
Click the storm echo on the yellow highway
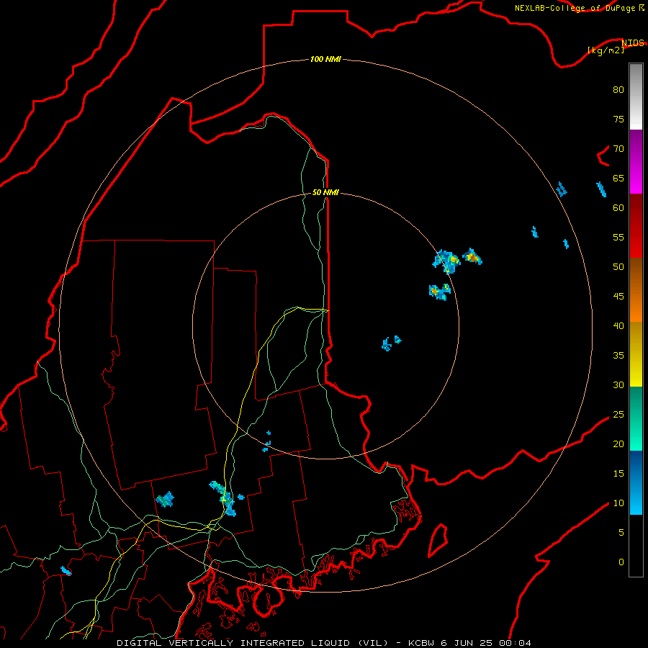225,498
